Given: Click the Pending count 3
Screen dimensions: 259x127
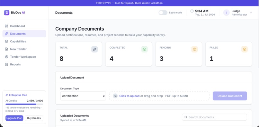Looking at the screenshot, I should (162, 59).
